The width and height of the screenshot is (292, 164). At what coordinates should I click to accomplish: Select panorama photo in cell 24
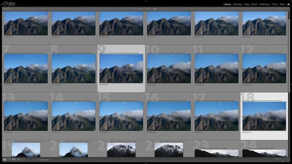[264, 153]
